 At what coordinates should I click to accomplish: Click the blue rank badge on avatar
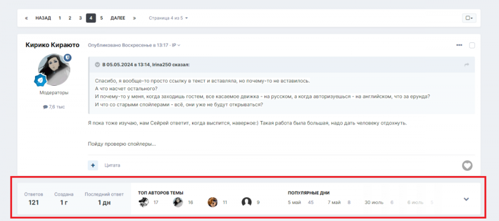(x=40, y=79)
